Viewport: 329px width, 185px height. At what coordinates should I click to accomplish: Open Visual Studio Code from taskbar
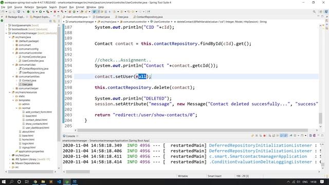coord(59,181)
